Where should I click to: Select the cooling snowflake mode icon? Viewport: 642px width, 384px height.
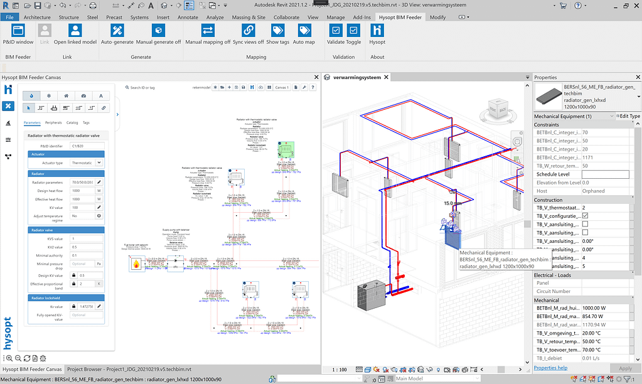pyautogui.click(x=49, y=96)
